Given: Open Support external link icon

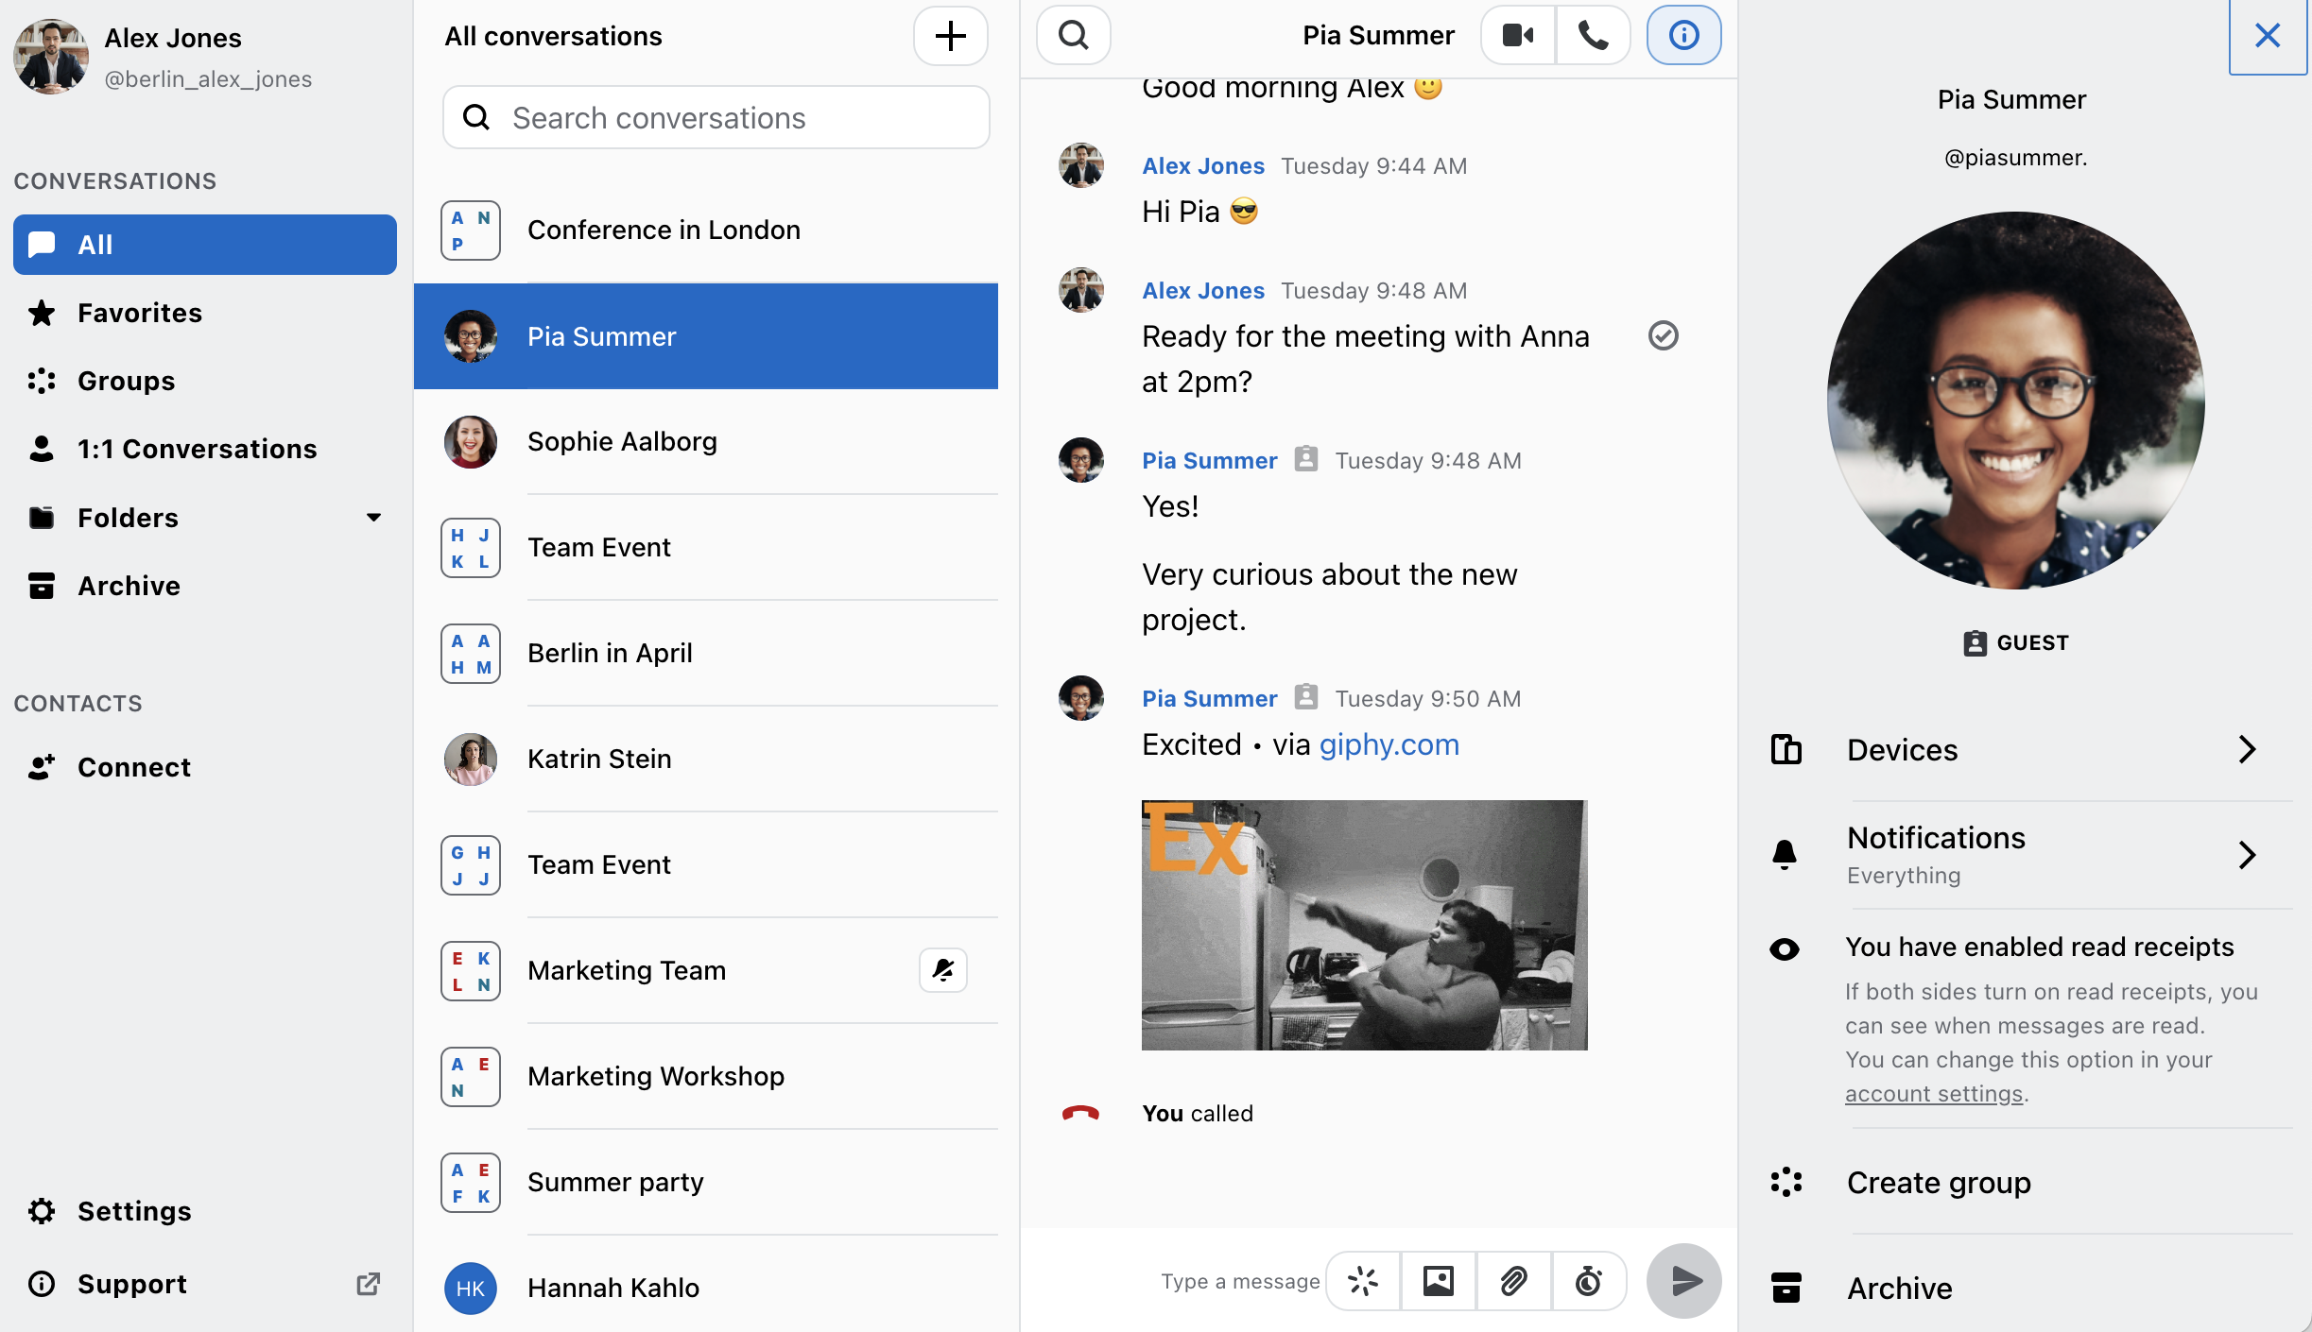Looking at the screenshot, I should point(368,1284).
